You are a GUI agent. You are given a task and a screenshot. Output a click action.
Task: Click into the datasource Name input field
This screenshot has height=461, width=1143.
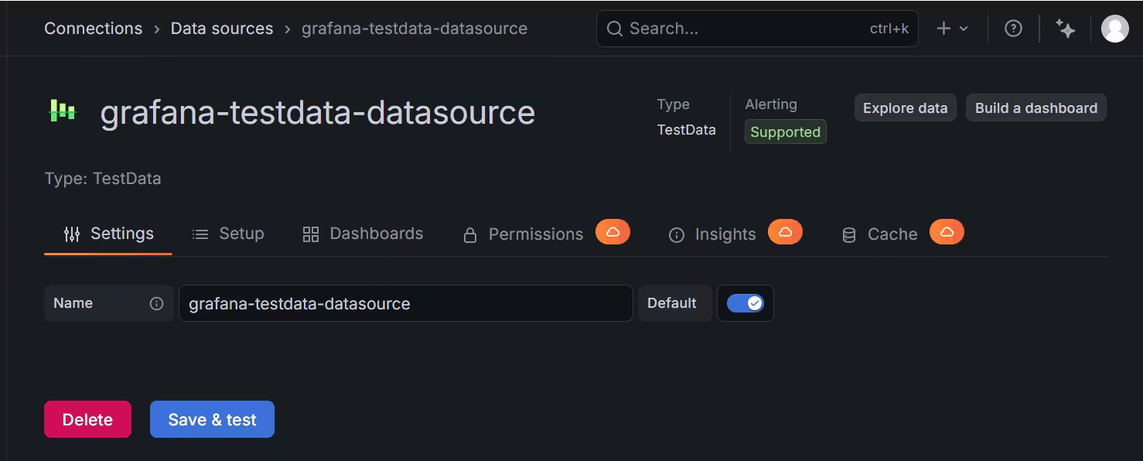[406, 303]
